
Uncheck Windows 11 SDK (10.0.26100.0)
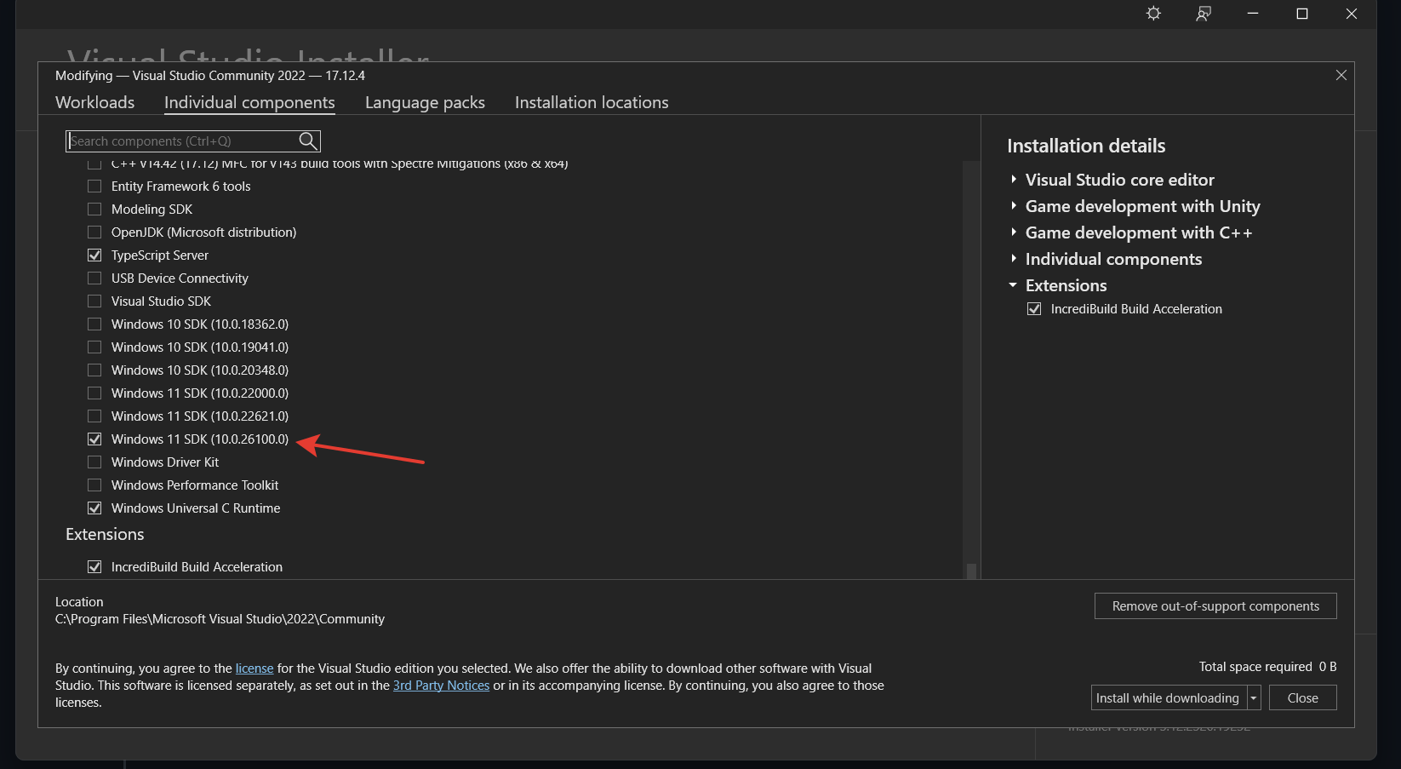(94, 439)
